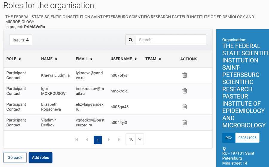
Task: Click username n005qa43
Action: tap(119, 107)
